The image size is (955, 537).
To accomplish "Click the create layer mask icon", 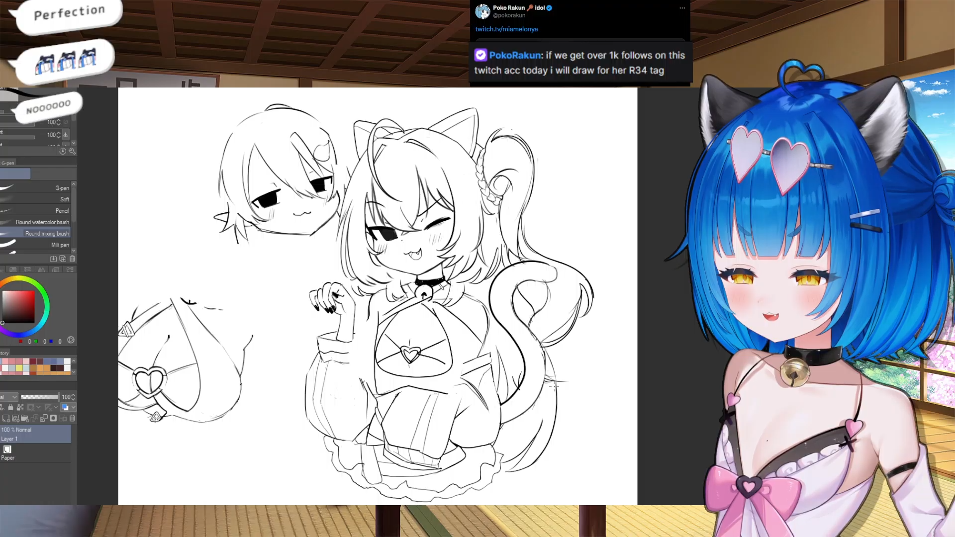I will pyautogui.click(x=53, y=419).
